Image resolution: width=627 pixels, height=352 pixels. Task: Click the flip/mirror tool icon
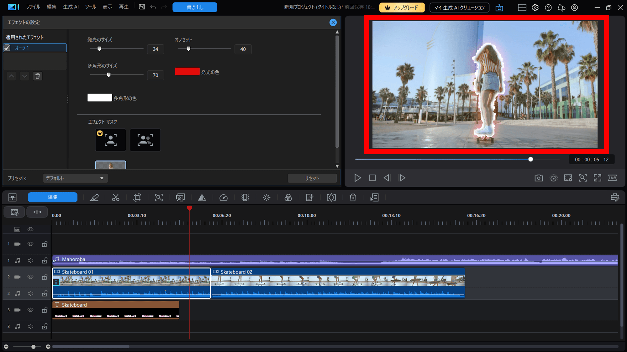[202, 197]
